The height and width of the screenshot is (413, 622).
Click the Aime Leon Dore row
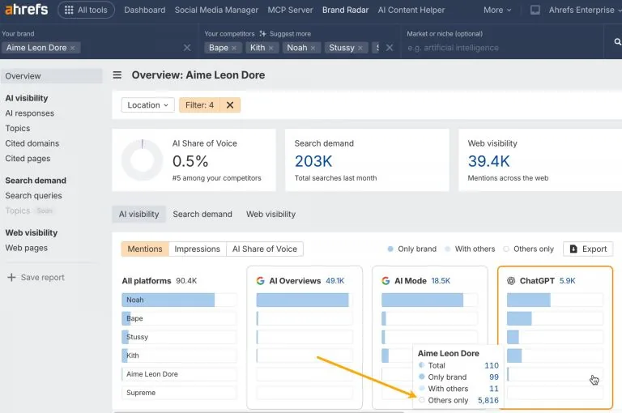179,374
